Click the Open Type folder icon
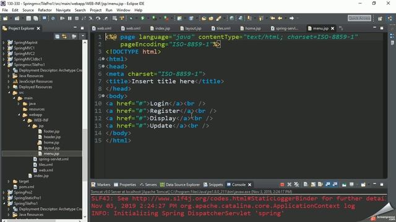The image size is (396, 222). pos(204,18)
